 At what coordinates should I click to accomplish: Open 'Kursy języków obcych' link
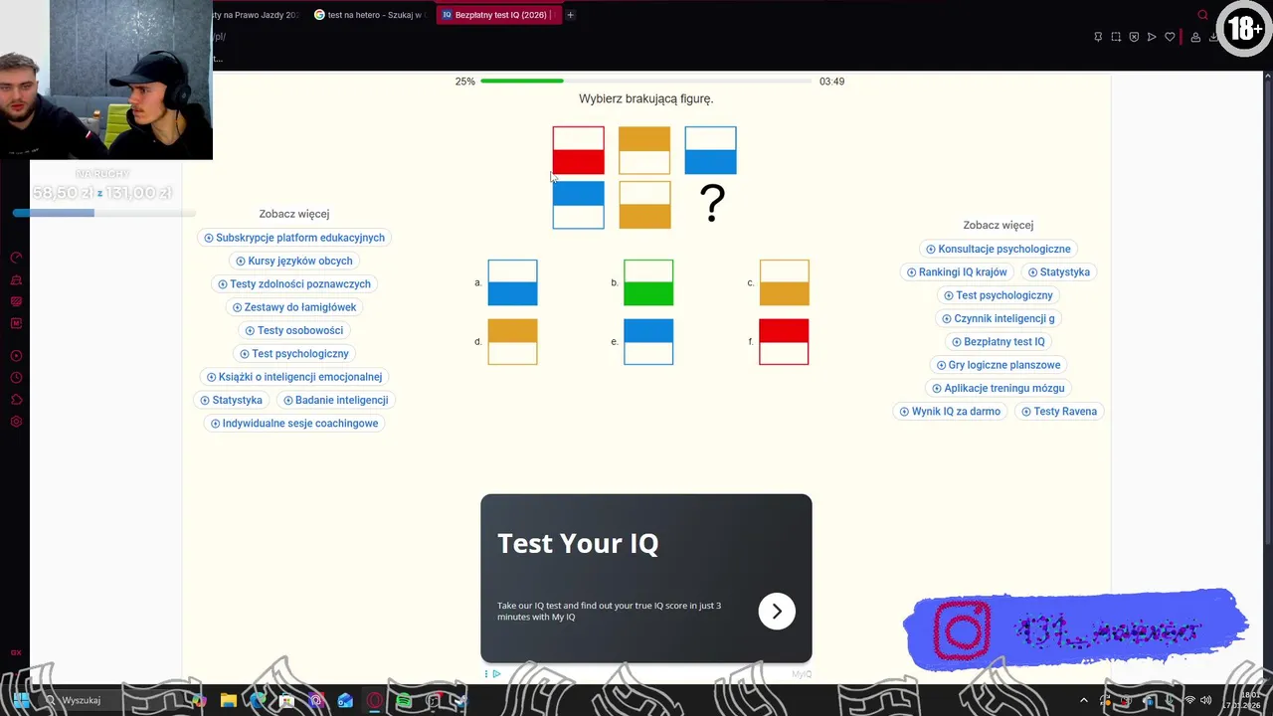tap(293, 261)
